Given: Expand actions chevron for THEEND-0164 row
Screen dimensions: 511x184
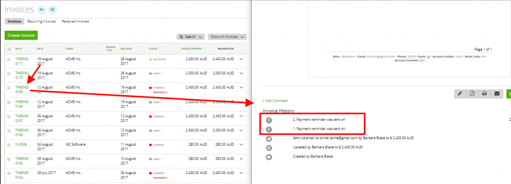Looking at the screenshot, I should coord(242,173).
